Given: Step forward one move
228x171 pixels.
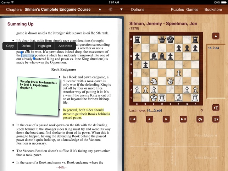Looking at the screenshot, I should [166, 119].
